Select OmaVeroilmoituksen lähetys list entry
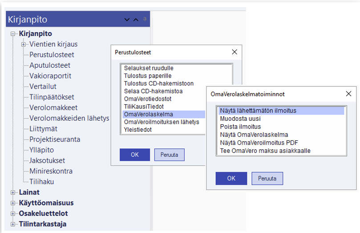This screenshot has height=233, width=360. pyautogui.click(x=162, y=122)
